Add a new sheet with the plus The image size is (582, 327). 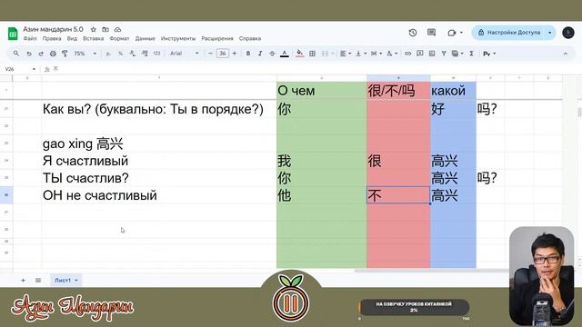click(x=23, y=281)
